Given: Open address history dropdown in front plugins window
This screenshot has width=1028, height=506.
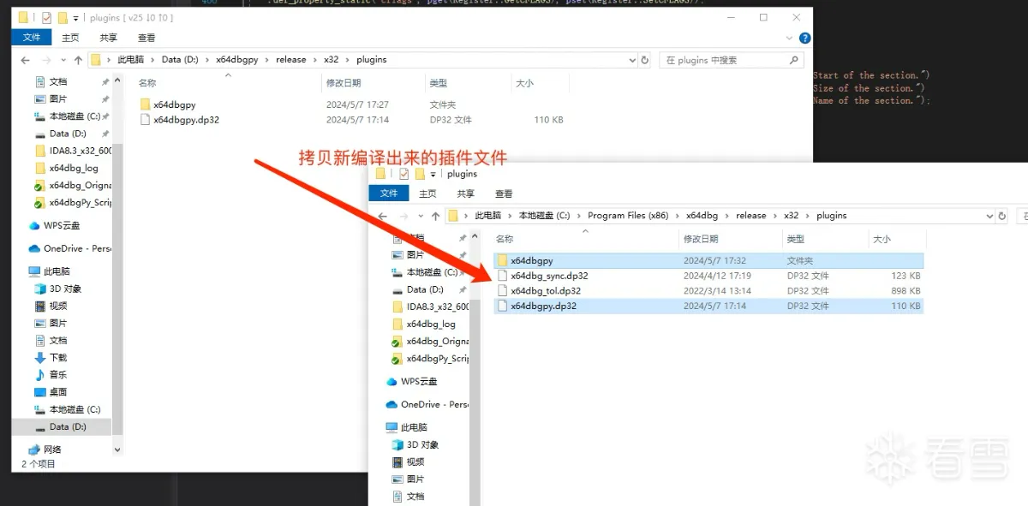Looking at the screenshot, I should point(990,216).
